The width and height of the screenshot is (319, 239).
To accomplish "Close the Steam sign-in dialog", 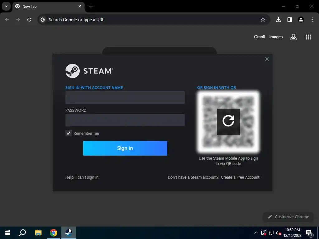I will pos(267,59).
